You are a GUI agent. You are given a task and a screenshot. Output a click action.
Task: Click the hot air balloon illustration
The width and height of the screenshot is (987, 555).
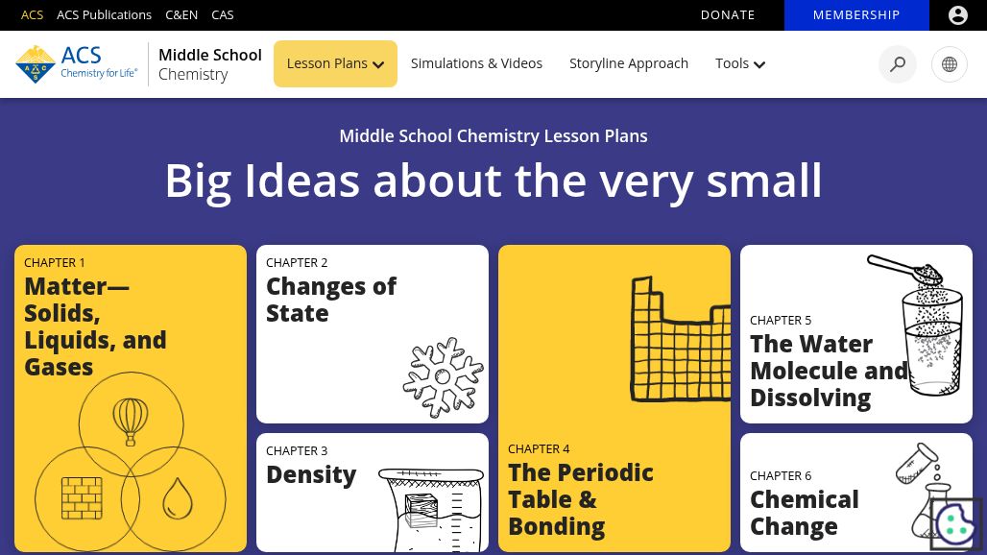tap(131, 421)
